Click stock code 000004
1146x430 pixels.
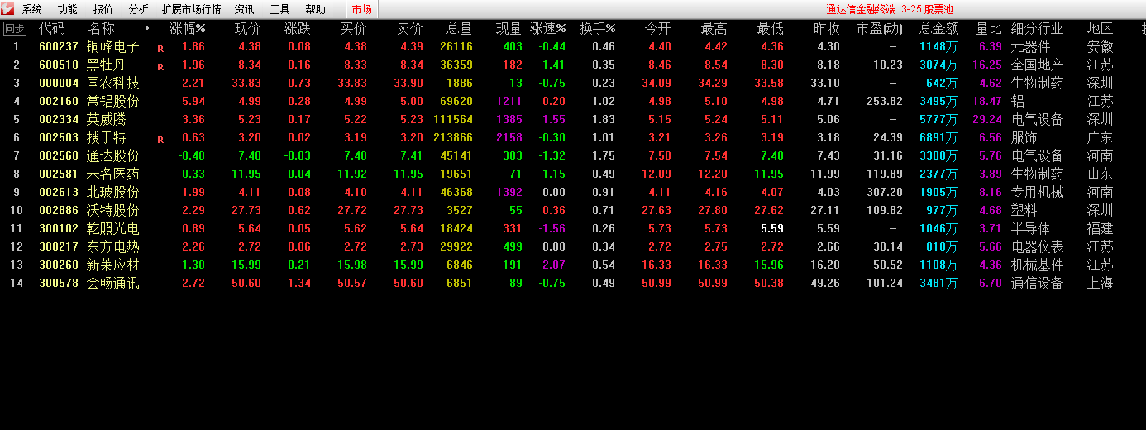(59, 83)
